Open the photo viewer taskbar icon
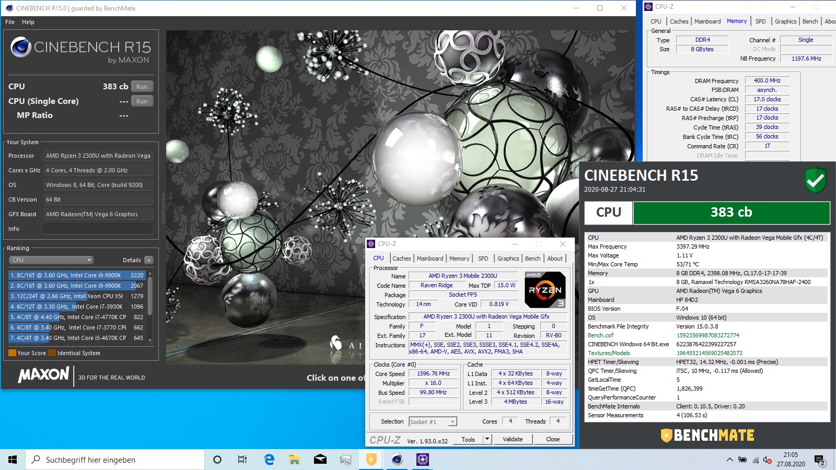The height and width of the screenshot is (470, 836). pos(345,460)
